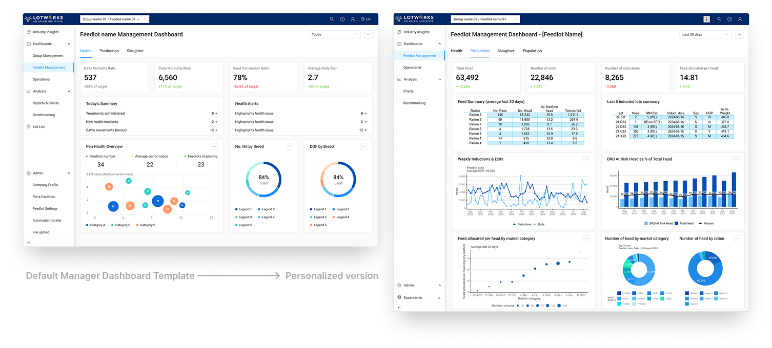This screenshot has width=772, height=348.
Task: Open the Population tab
Action: [x=532, y=51]
